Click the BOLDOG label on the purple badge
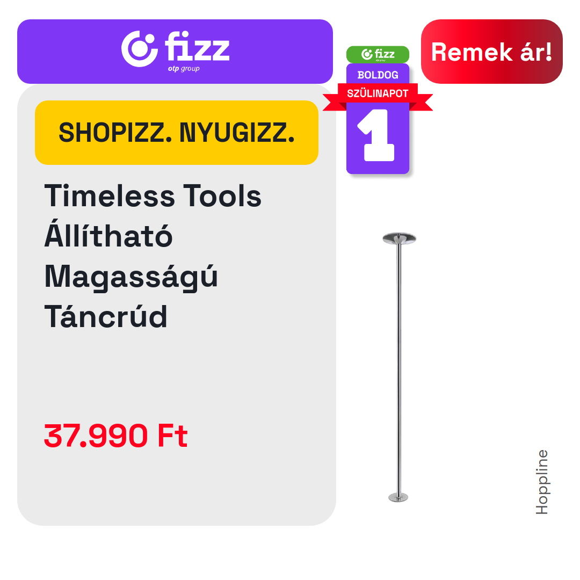Screen dimensions: 580x580 pyautogui.click(x=378, y=75)
